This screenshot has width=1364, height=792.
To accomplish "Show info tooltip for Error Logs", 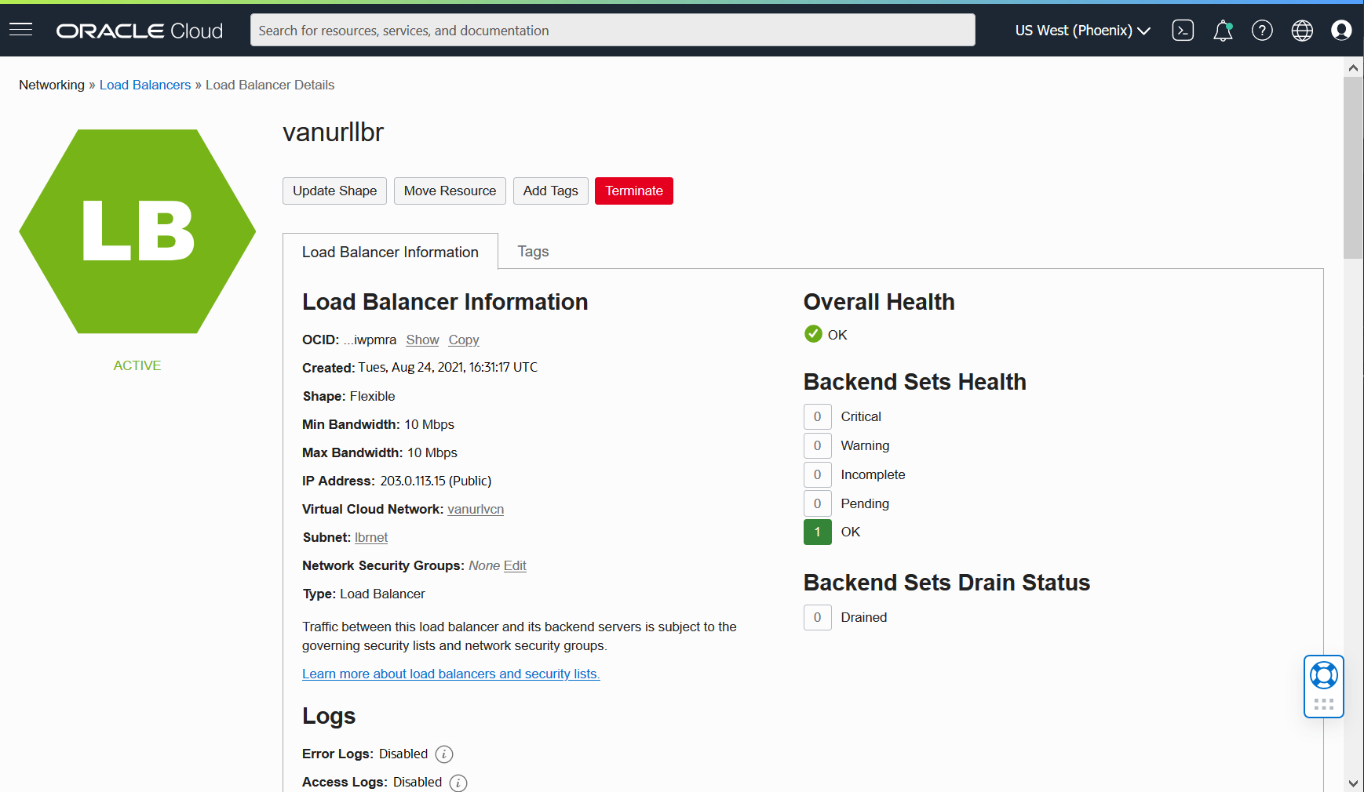I will coord(443,754).
